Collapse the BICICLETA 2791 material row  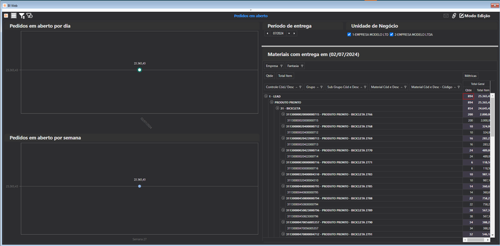[283, 234]
